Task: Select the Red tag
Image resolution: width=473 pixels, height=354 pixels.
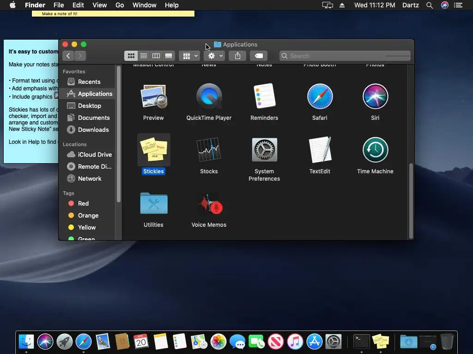Action: [x=87, y=203]
